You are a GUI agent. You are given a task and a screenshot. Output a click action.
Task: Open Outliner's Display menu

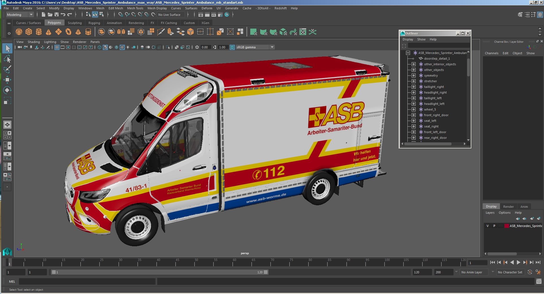pyautogui.click(x=408, y=39)
